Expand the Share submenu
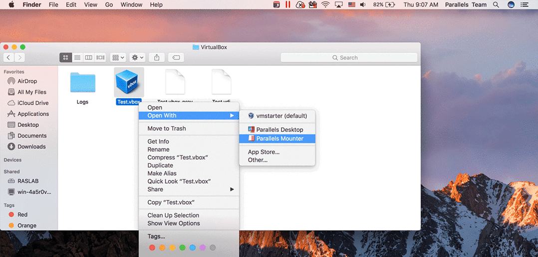This screenshot has width=538, height=257. [189, 189]
